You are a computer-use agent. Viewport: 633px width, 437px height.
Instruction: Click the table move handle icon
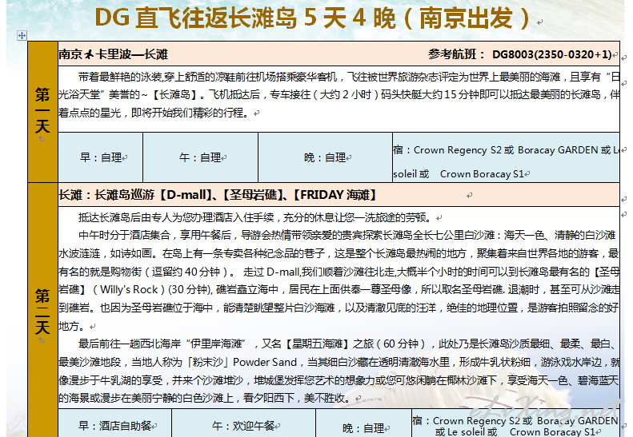22,36
